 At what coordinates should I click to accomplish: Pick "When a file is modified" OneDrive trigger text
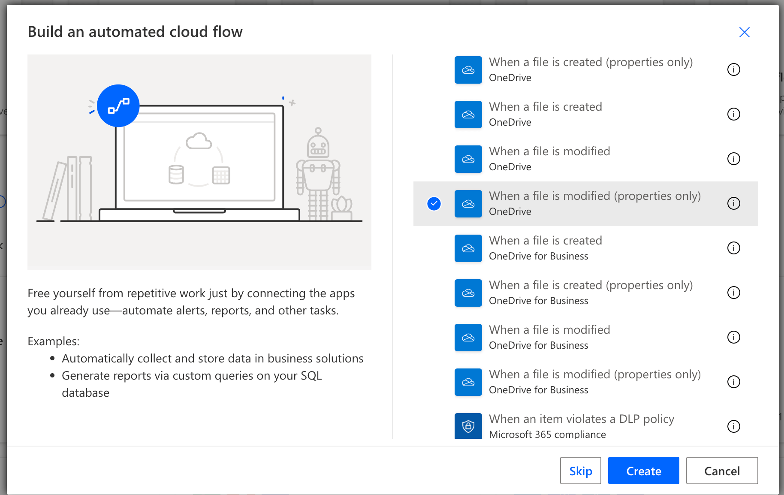pos(549,151)
